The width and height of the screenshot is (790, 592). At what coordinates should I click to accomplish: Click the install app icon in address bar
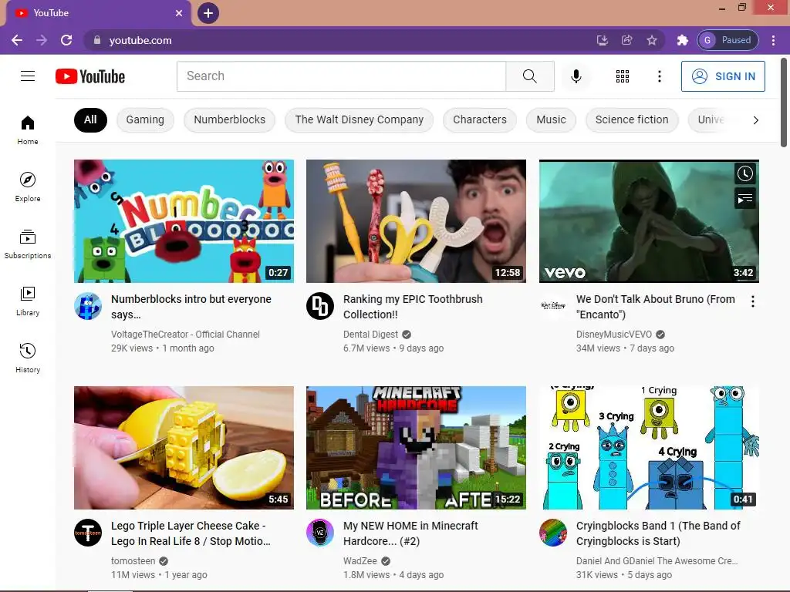[x=602, y=40]
